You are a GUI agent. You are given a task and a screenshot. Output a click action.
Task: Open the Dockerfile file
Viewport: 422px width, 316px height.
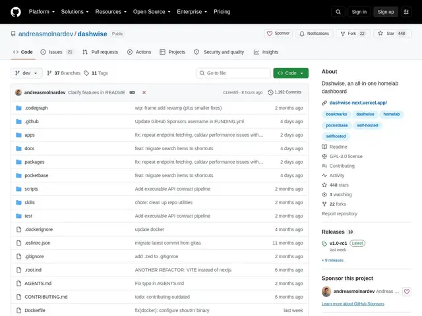point(35,310)
